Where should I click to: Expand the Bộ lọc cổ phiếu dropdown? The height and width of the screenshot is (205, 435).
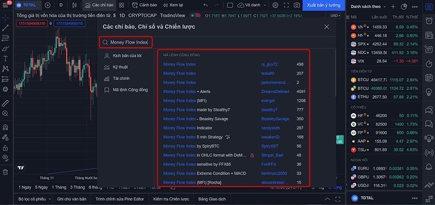coord(35,199)
